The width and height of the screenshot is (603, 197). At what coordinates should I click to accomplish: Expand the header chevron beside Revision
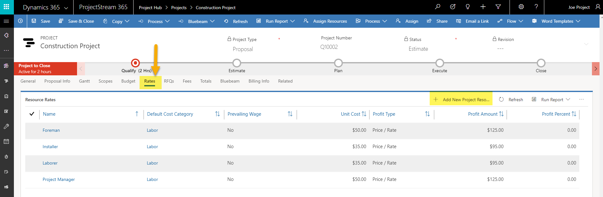(x=586, y=44)
